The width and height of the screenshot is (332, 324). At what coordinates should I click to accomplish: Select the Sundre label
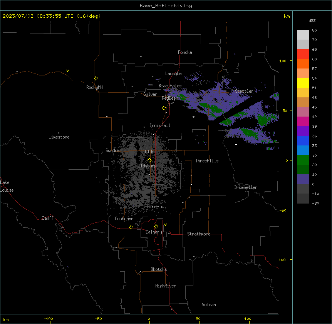(112, 150)
